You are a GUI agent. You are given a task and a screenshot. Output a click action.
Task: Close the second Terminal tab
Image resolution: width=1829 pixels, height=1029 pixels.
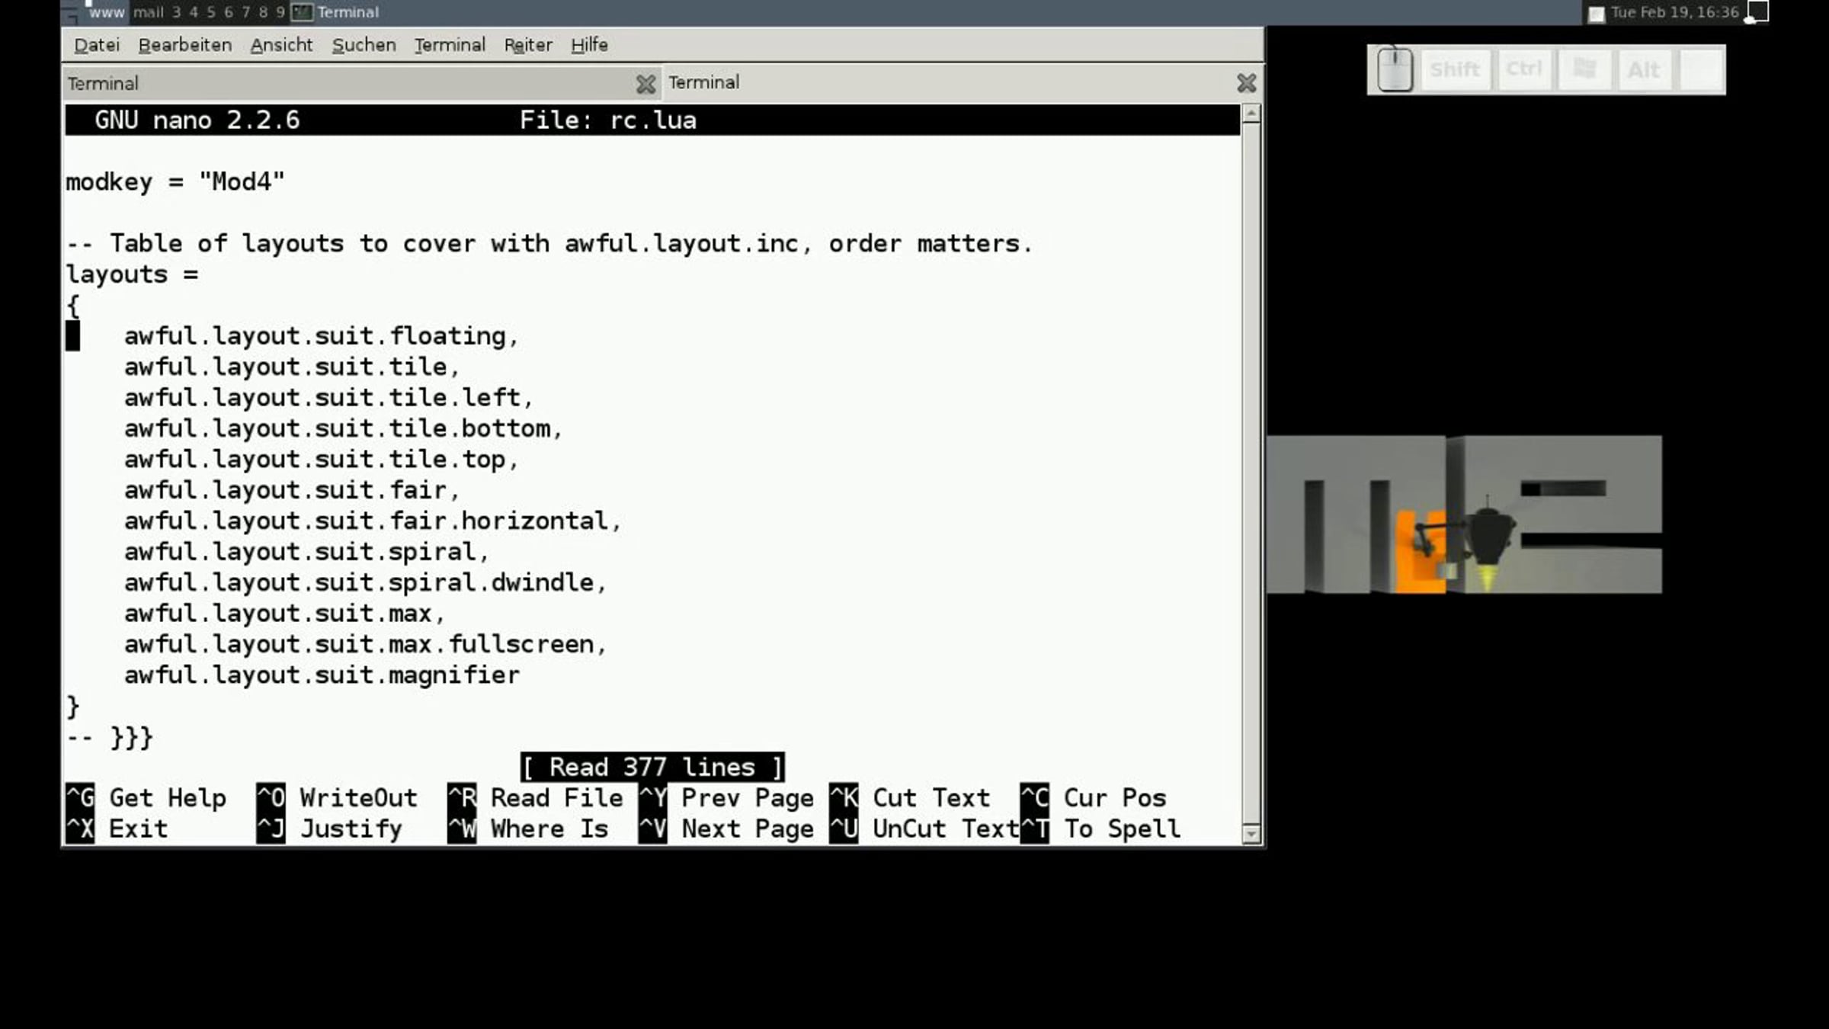pyautogui.click(x=1246, y=83)
